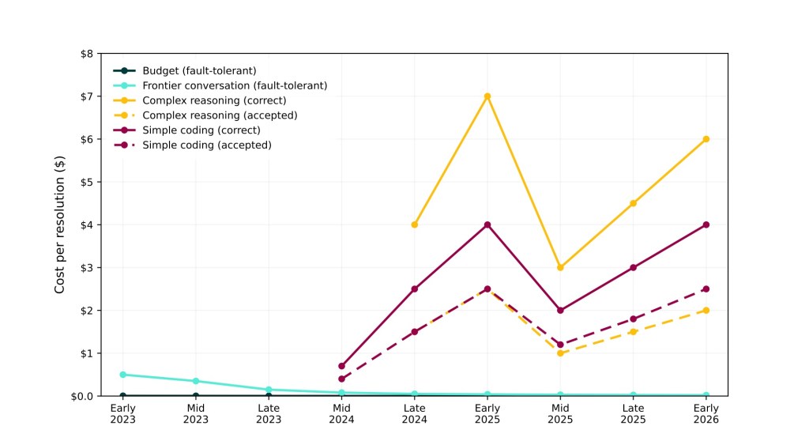This screenshot has width=809, height=445.
Task: Click the Early 2025 x-axis label
Action: click(487, 413)
